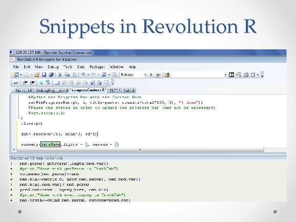Image resolution: width=296 pixels, height=222 pixels.
Task: Click the green Start Debugging play icon
Action: click(151, 75)
